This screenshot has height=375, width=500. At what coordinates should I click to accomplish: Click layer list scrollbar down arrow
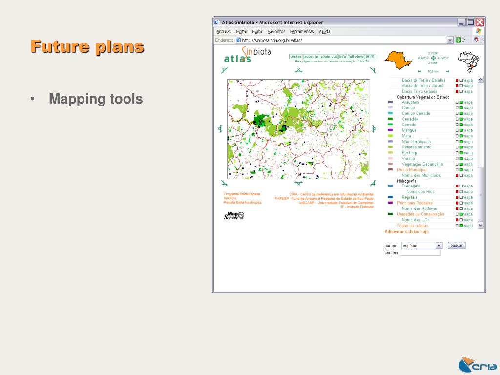(x=480, y=225)
